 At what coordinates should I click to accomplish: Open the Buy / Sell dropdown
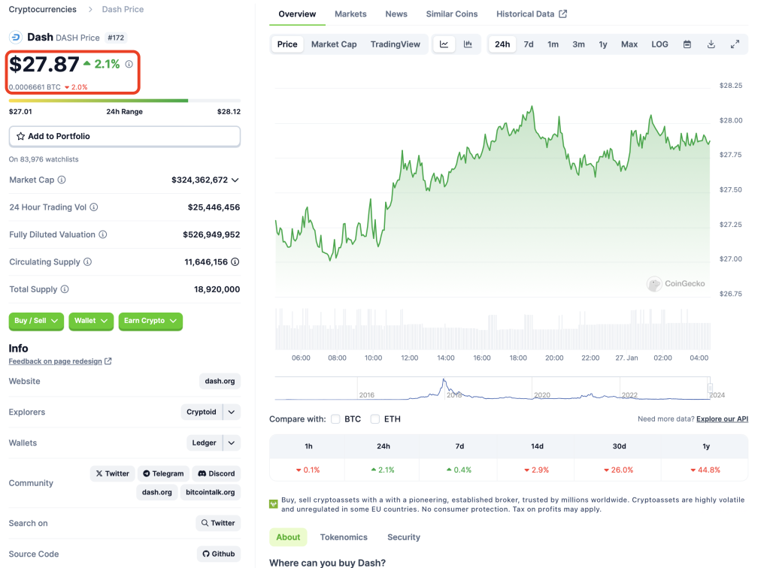[36, 322]
